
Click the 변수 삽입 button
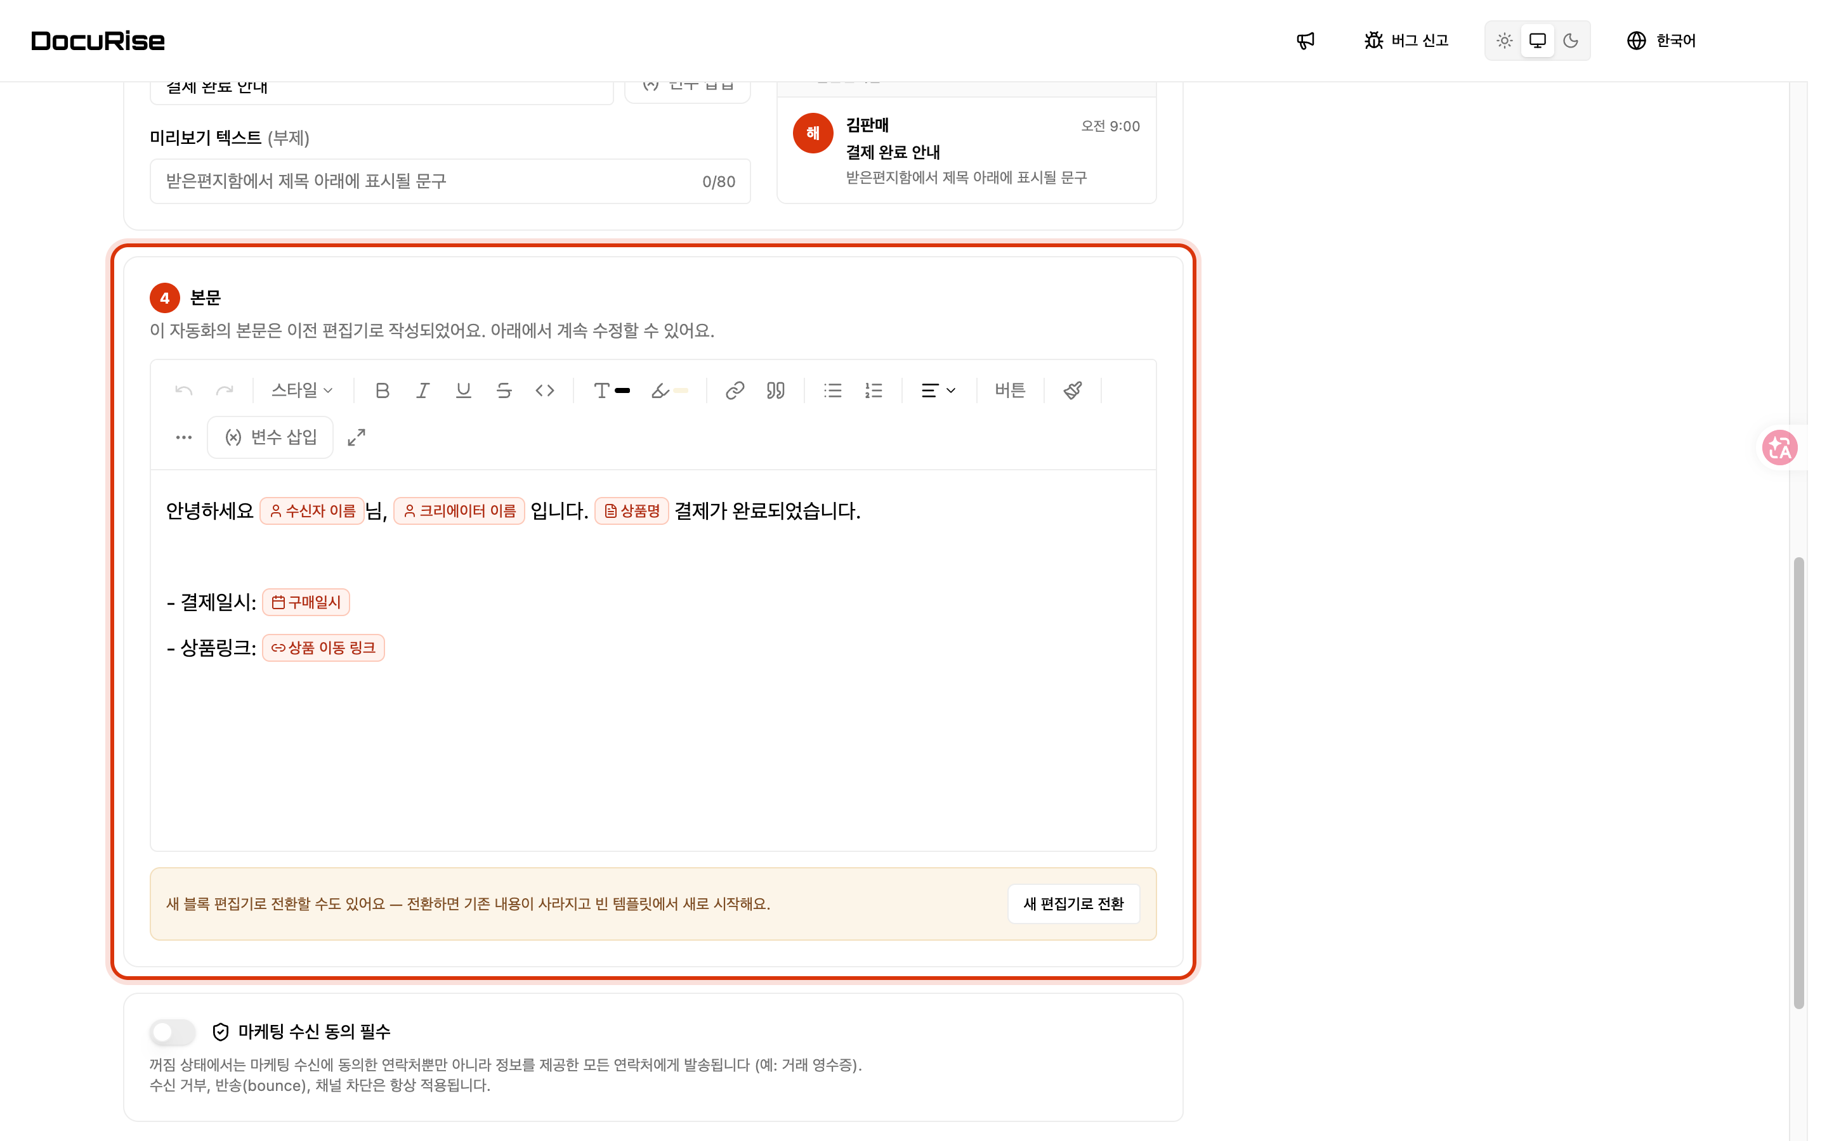(x=270, y=437)
